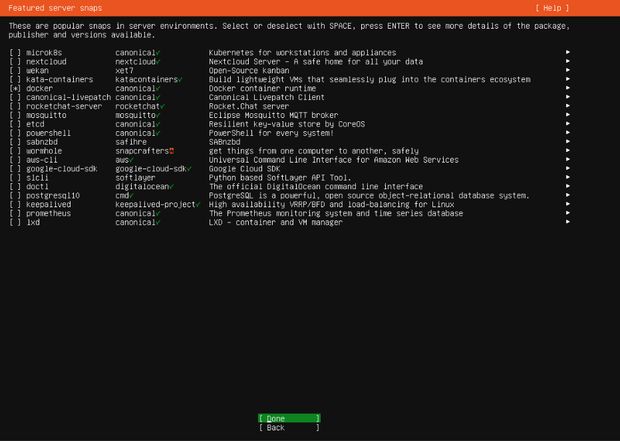
Task: Click 'Eclipse Mosquitto MQTT broker' text
Action: click(x=273, y=115)
